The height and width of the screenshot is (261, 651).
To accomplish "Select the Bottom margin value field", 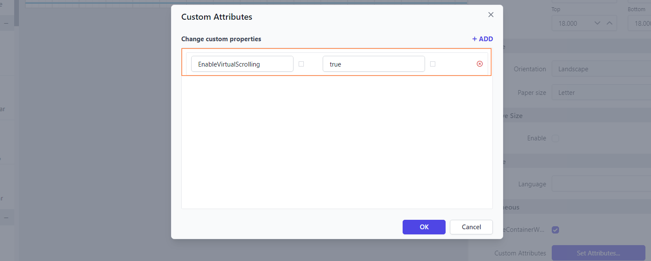I will [x=643, y=23].
